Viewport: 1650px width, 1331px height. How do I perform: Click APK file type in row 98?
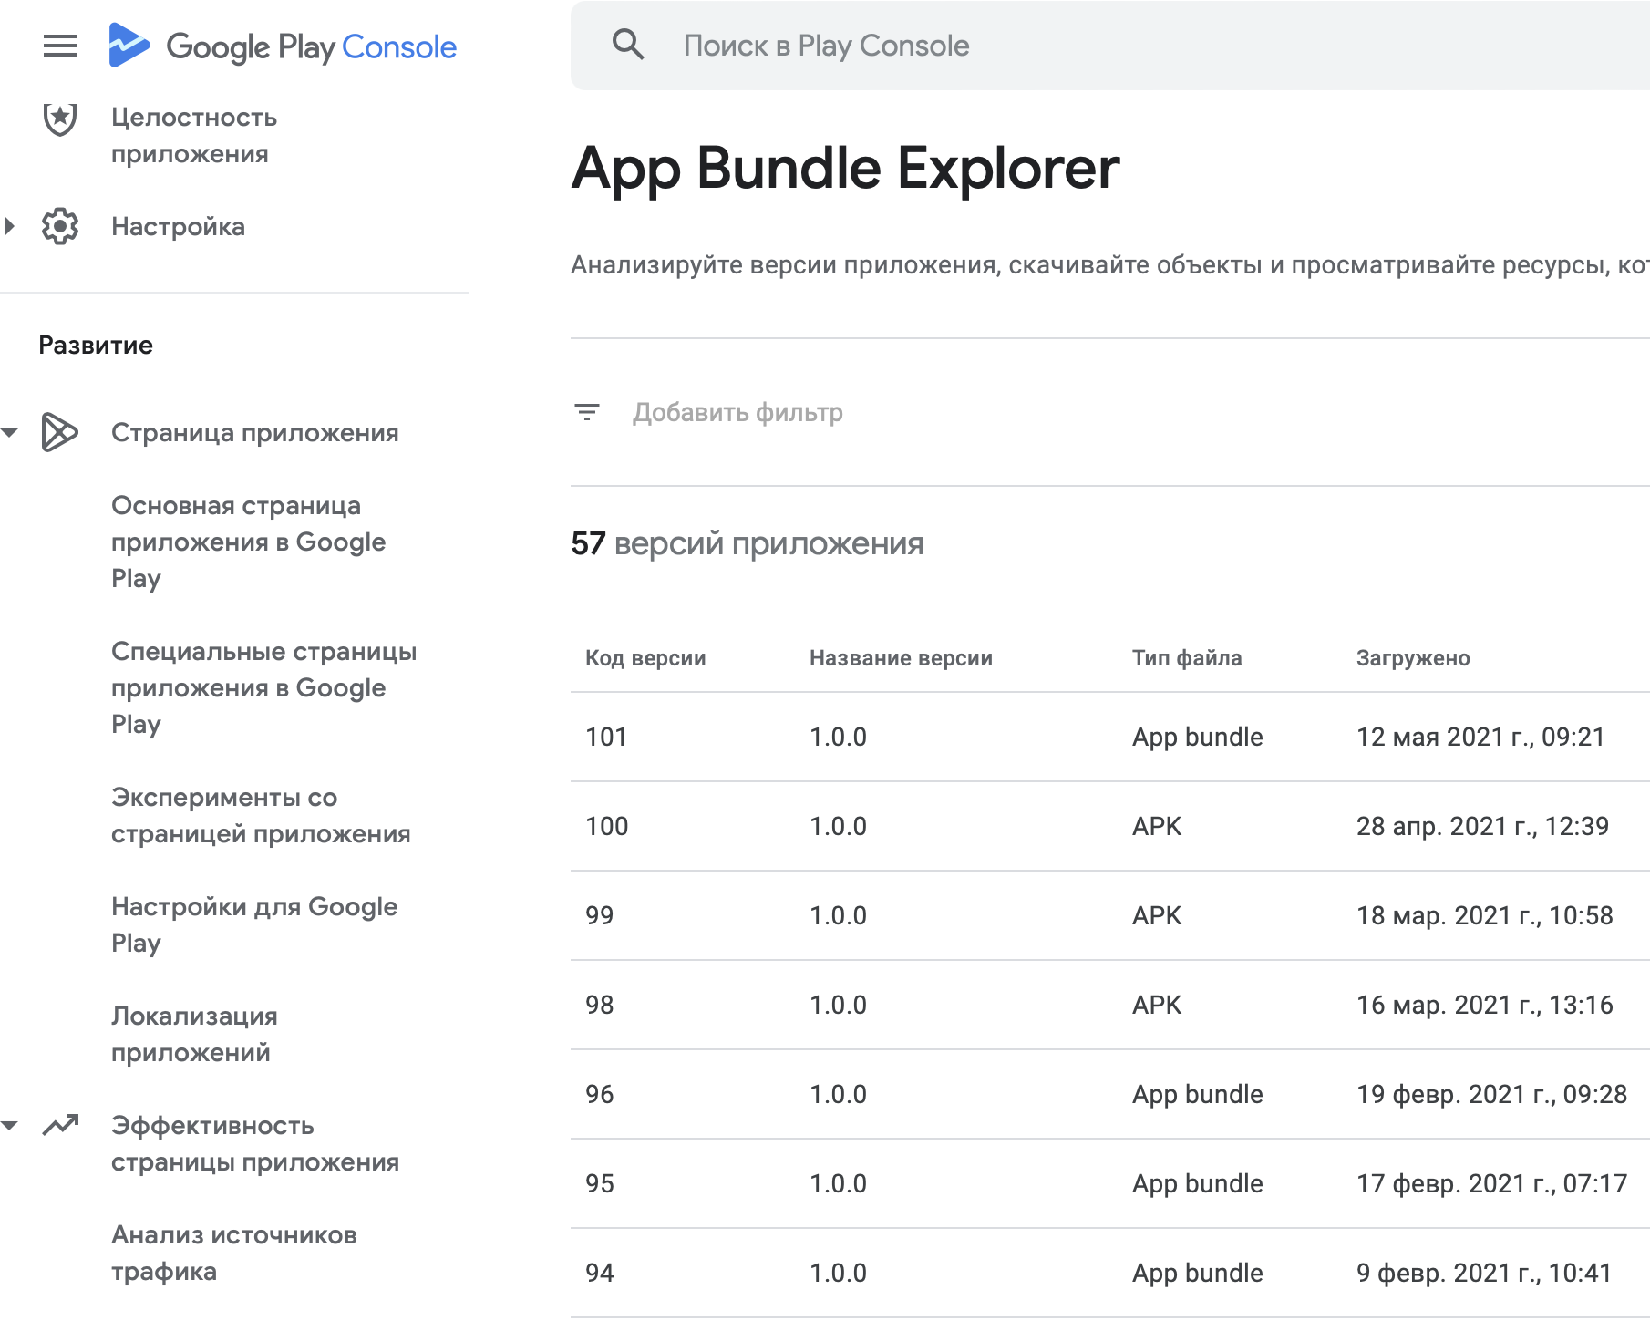click(1157, 1005)
